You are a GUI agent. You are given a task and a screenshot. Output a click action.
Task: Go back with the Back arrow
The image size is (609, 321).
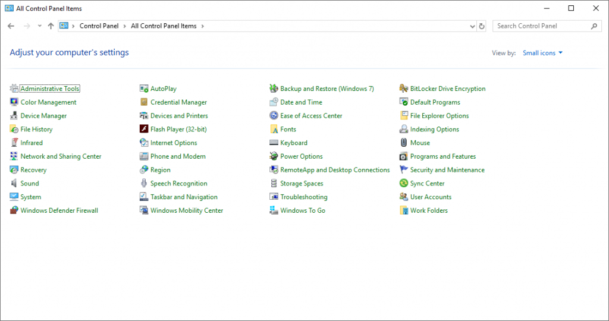point(11,26)
